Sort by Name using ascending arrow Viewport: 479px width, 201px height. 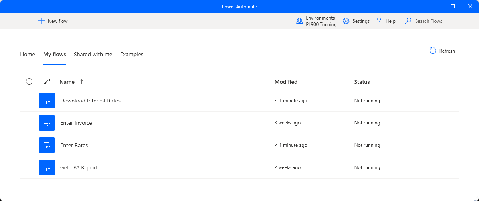82,82
